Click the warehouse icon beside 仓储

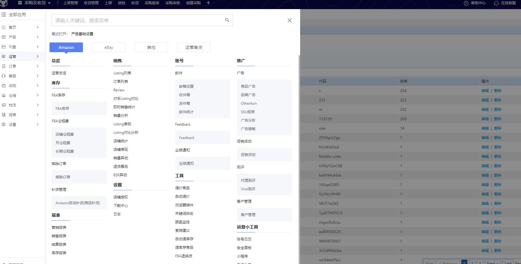click(x=4, y=95)
